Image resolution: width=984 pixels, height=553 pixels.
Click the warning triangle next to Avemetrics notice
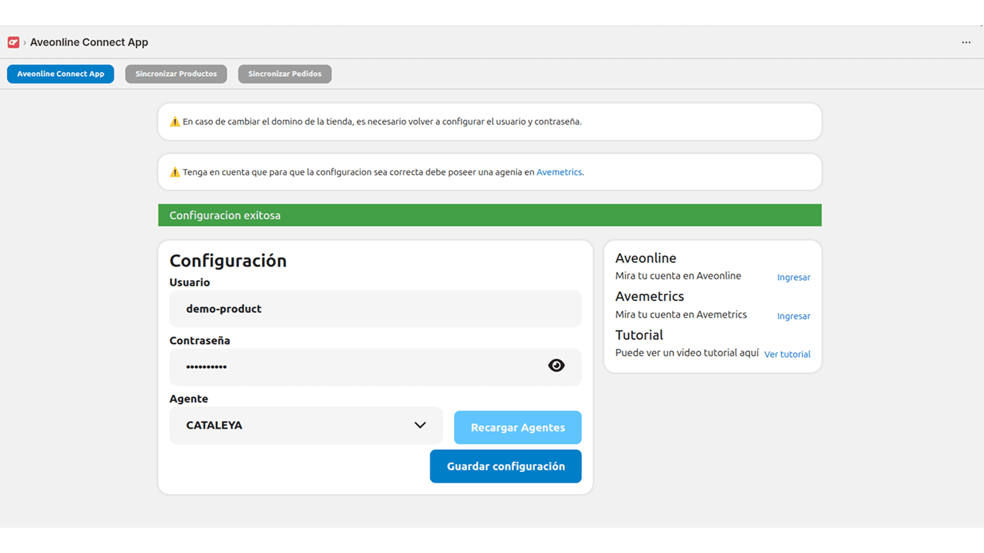174,172
